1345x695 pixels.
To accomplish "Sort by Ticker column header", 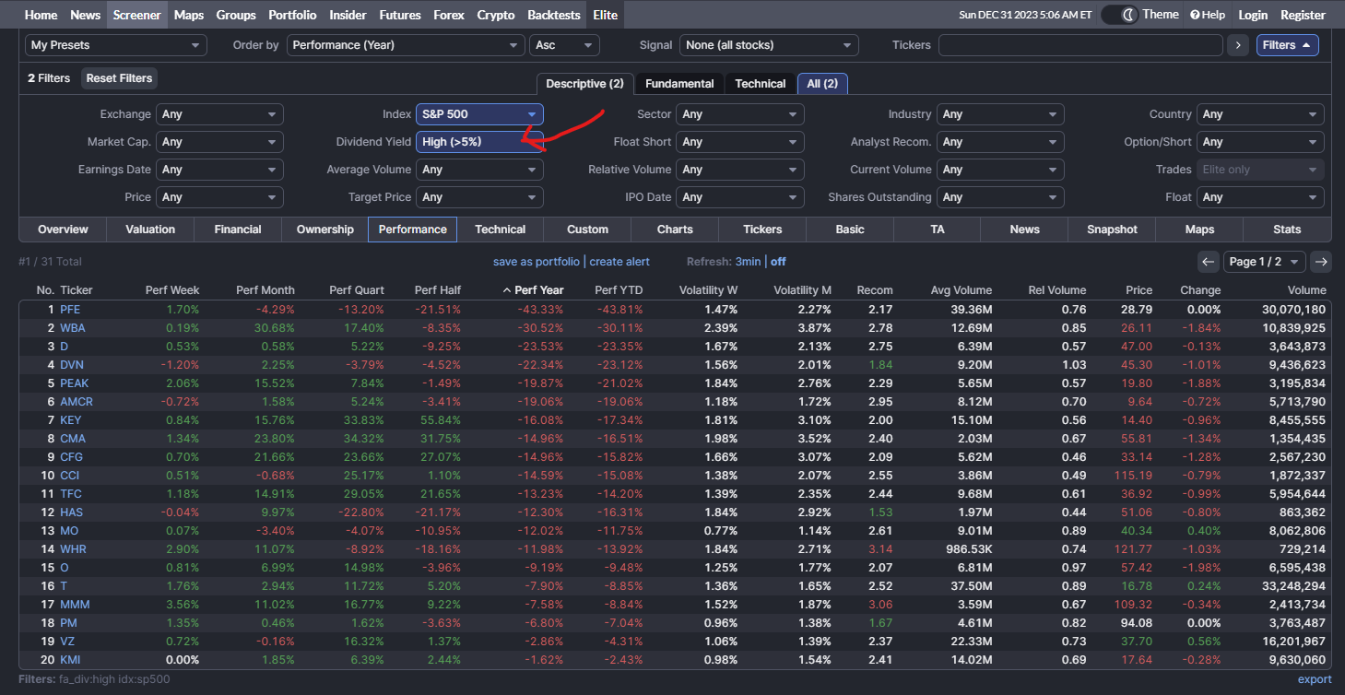I will [77, 290].
